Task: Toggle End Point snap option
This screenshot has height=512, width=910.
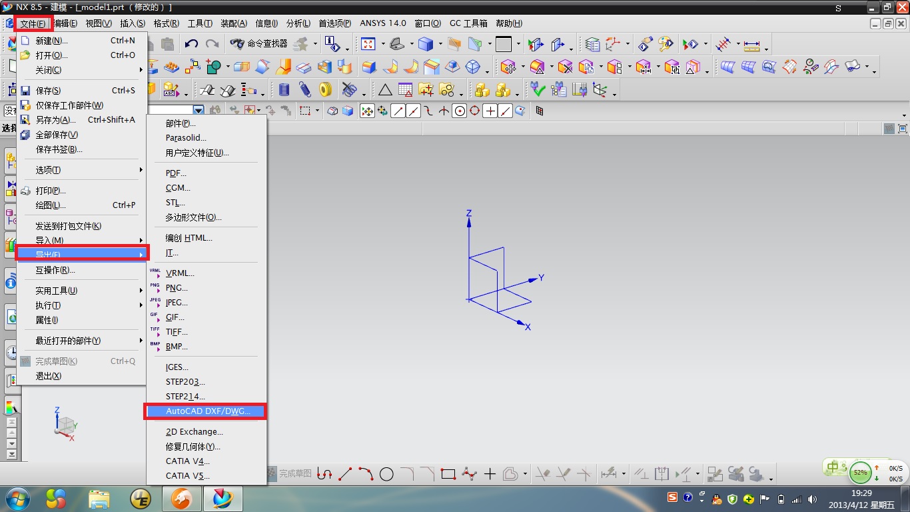Action: 398,111
